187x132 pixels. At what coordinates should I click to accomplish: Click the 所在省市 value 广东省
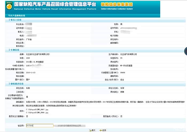click(29, 39)
